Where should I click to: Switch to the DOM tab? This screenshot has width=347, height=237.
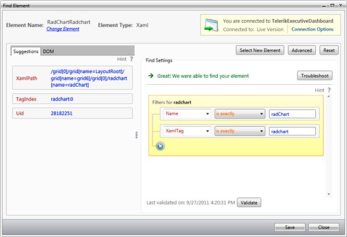[x=49, y=51]
